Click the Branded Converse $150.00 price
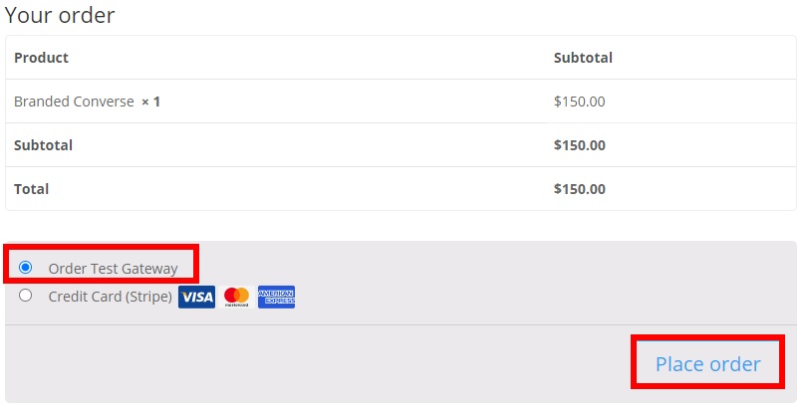 pos(579,102)
